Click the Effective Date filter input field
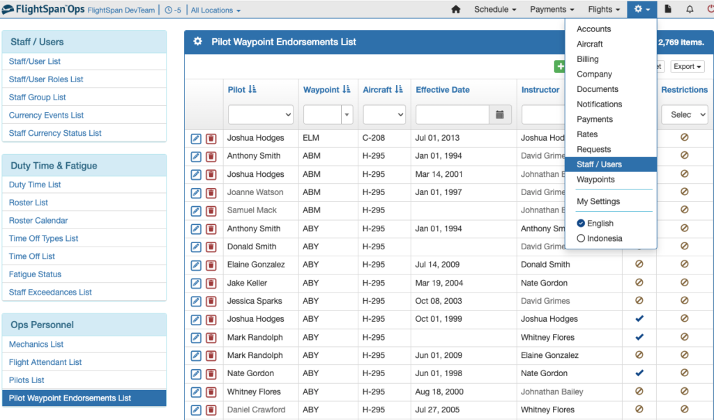 point(453,114)
